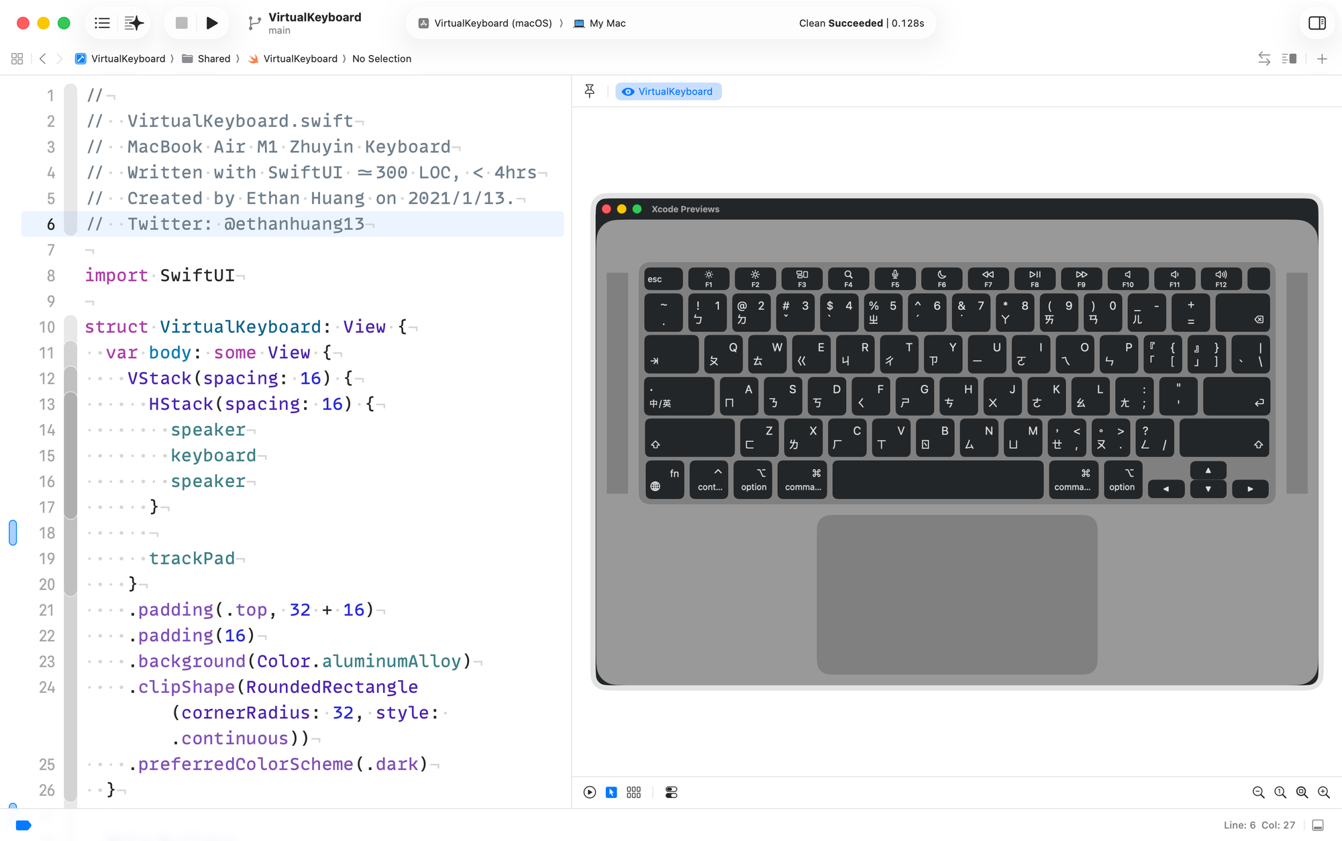Select the VirtualKeyboard preview tab

pyautogui.click(x=668, y=91)
